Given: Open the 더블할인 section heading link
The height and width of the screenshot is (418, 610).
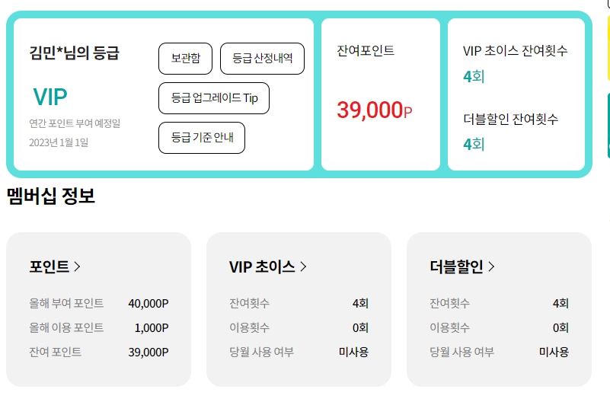Looking at the screenshot, I should point(456,266).
